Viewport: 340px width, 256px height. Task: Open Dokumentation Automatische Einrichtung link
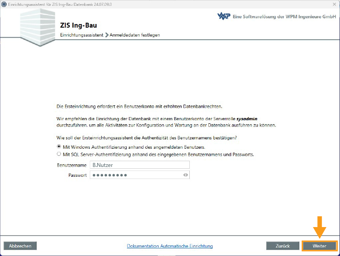click(x=170, y=246)
